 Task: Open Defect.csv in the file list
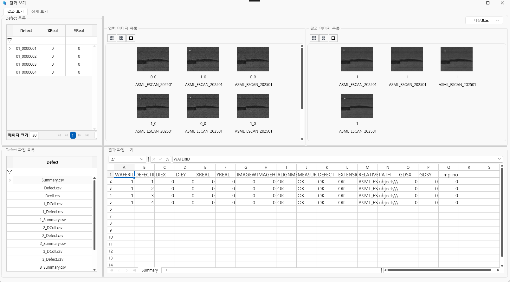coord(53,188)
